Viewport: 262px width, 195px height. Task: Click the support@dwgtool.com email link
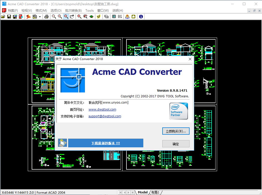click(105, 116)
